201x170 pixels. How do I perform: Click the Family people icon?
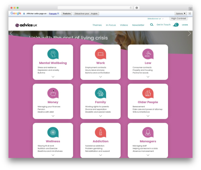pos(100,93)
